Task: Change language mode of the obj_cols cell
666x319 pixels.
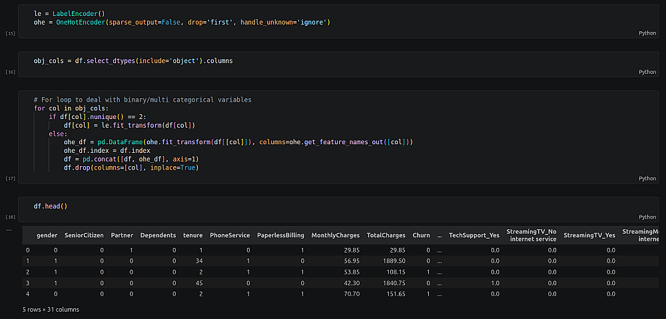Action: 647,72
